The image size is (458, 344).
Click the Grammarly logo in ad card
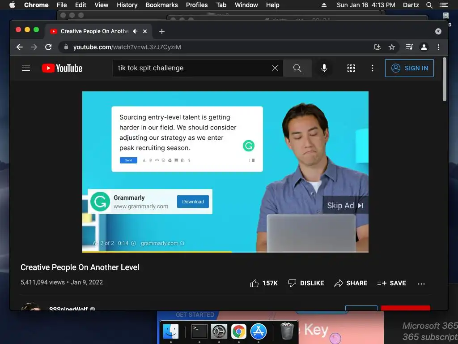[100, 202]
